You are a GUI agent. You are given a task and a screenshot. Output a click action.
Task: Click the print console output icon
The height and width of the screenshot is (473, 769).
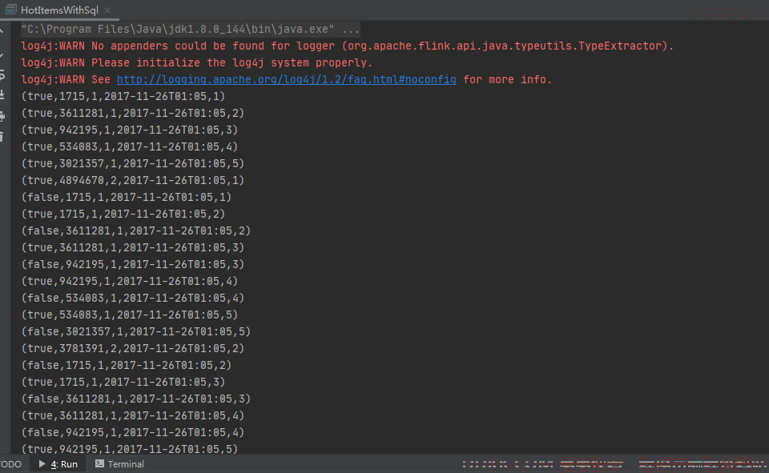tap(2, 116)
